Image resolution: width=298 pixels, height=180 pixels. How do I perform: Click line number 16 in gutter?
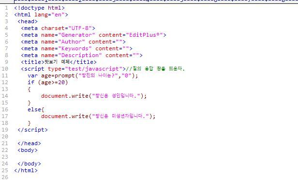tap(5, 109)
